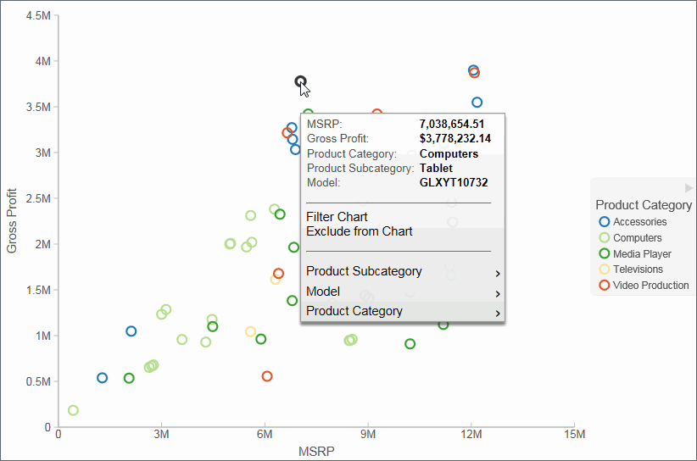Image resolution: width=697 pixels, height=461 pixels.
Task: Click the Televisions legend label
Action: point(638,269)
